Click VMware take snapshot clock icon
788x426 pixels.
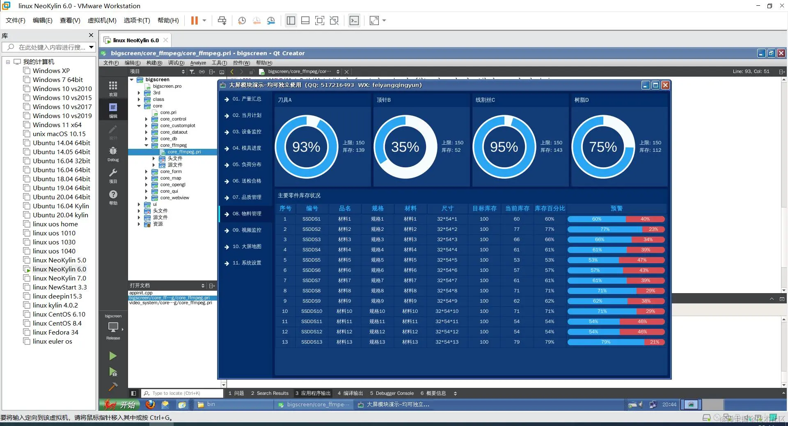click(x=242, y=21)
